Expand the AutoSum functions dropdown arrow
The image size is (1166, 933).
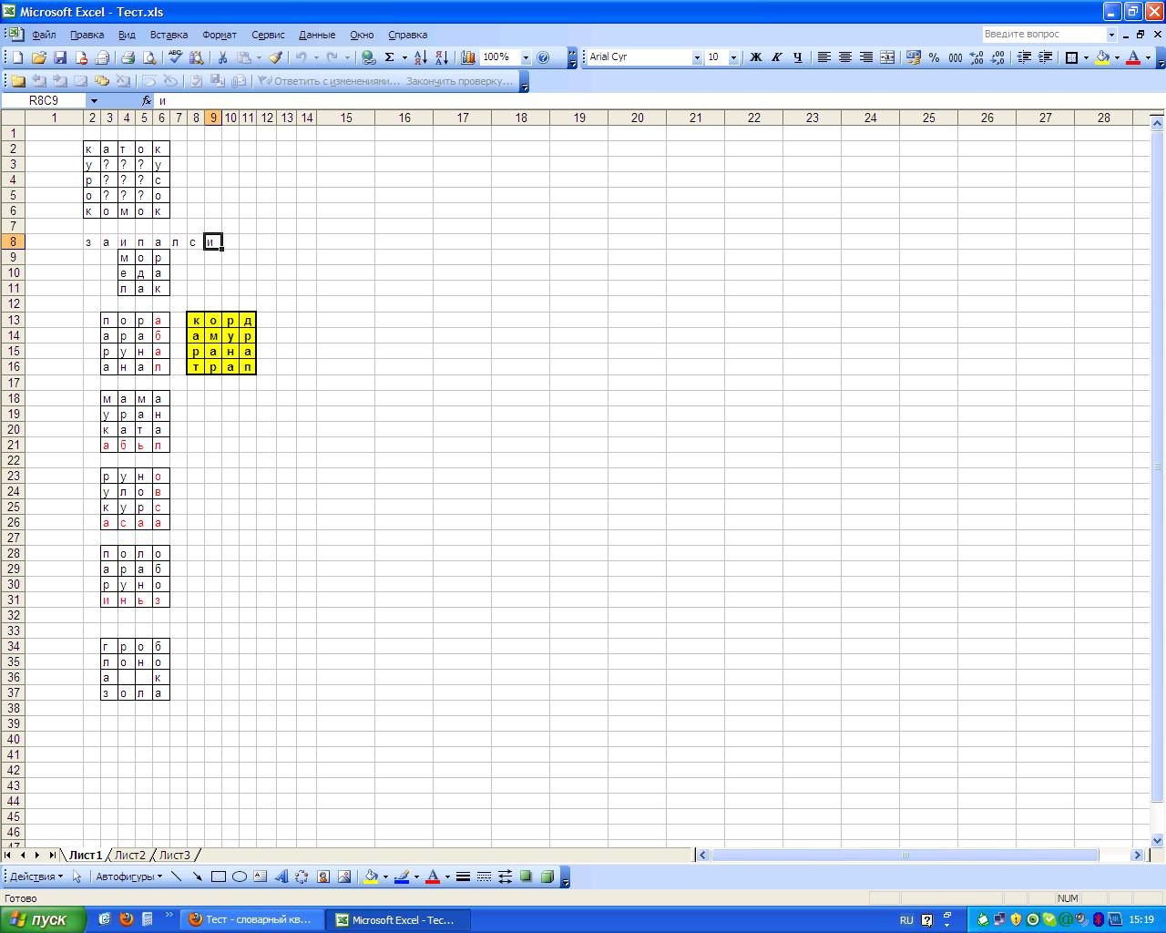click(x=404, y=57)
